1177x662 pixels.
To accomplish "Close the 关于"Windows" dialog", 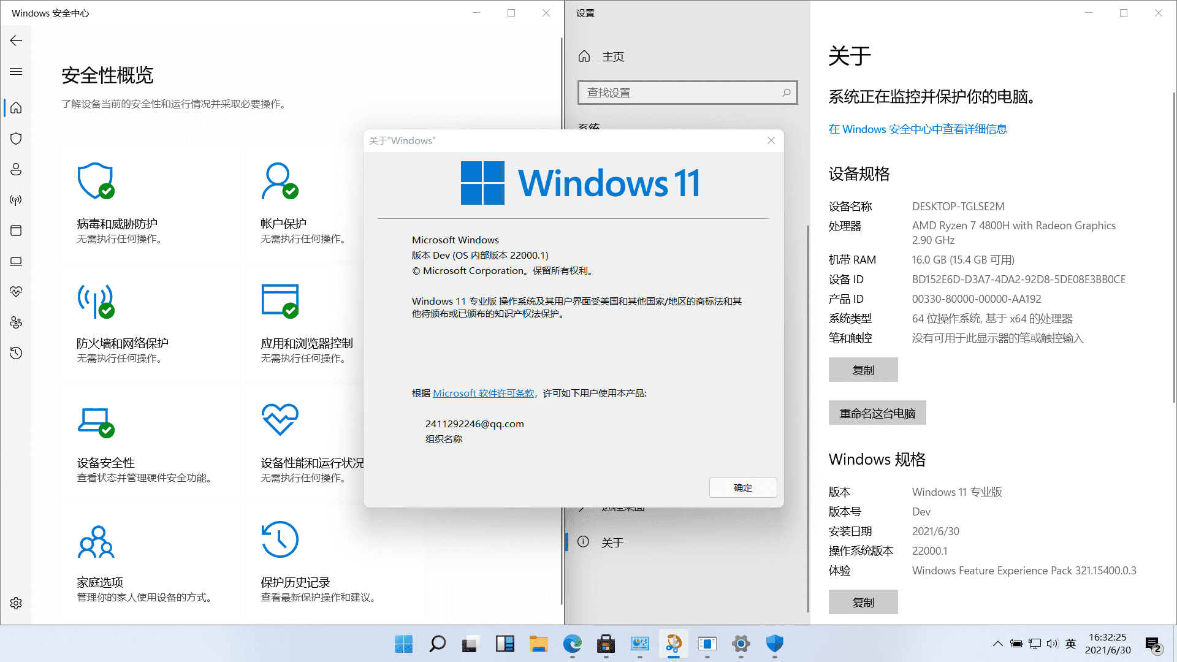I will click(x=771, y=140).
